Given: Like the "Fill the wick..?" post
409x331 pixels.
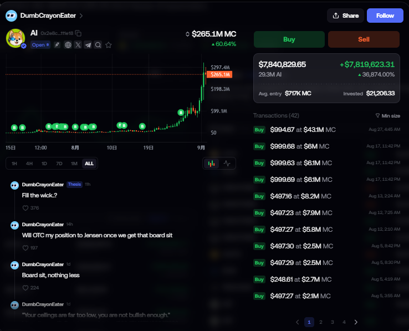Looking at the screenshot, I should coord(25,208).
